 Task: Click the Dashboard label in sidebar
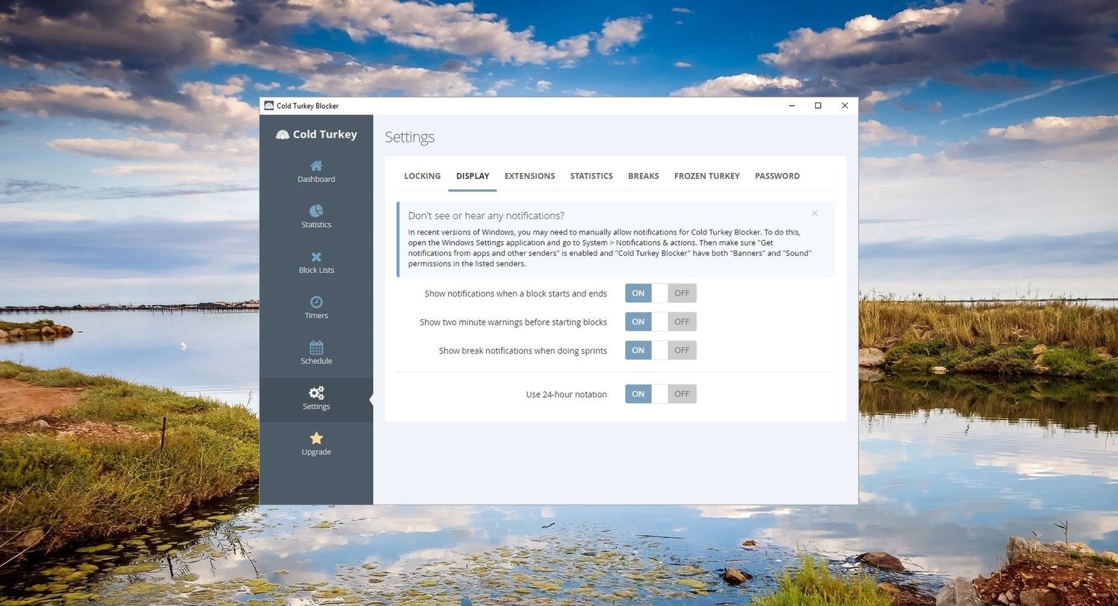pos(316,179)
